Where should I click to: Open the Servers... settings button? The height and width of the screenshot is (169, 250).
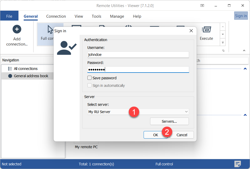[x=169, y=121]
